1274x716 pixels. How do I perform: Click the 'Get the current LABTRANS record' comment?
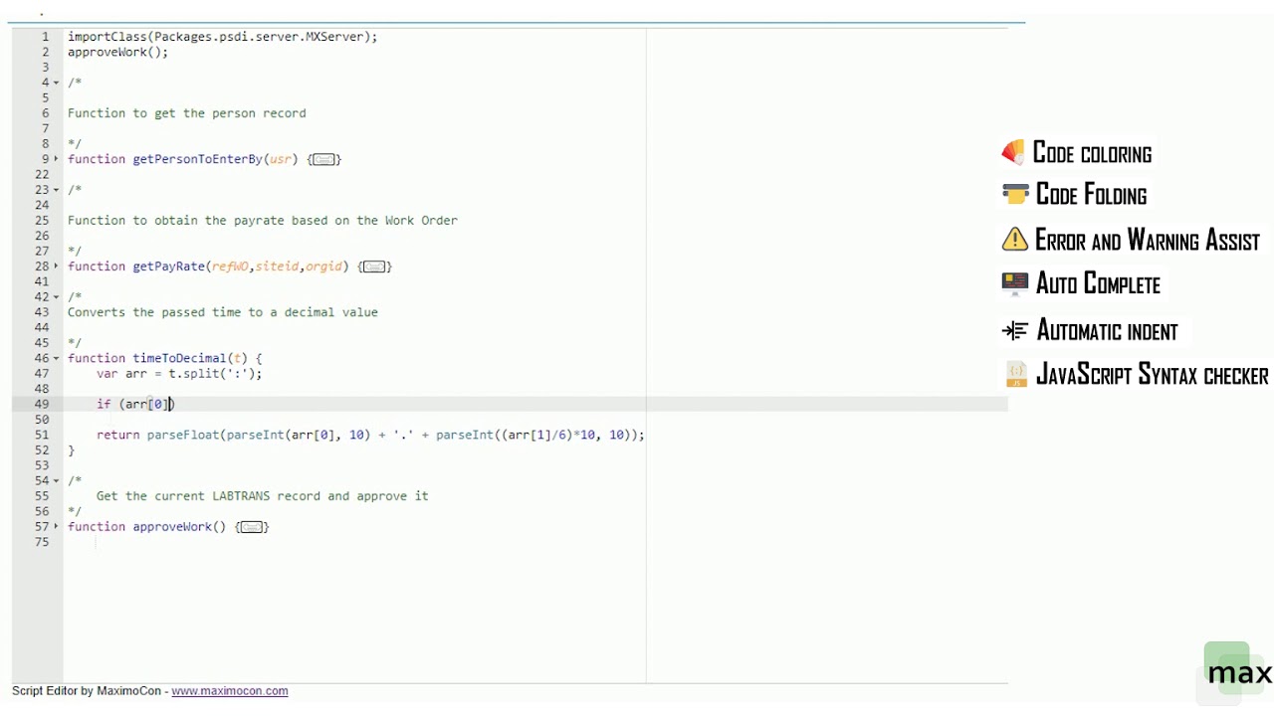coord(262,496)
